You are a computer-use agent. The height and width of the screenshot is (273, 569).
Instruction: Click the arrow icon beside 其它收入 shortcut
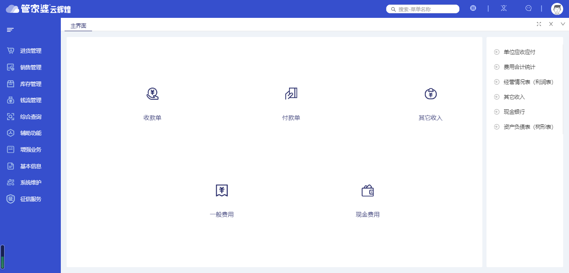496,97
